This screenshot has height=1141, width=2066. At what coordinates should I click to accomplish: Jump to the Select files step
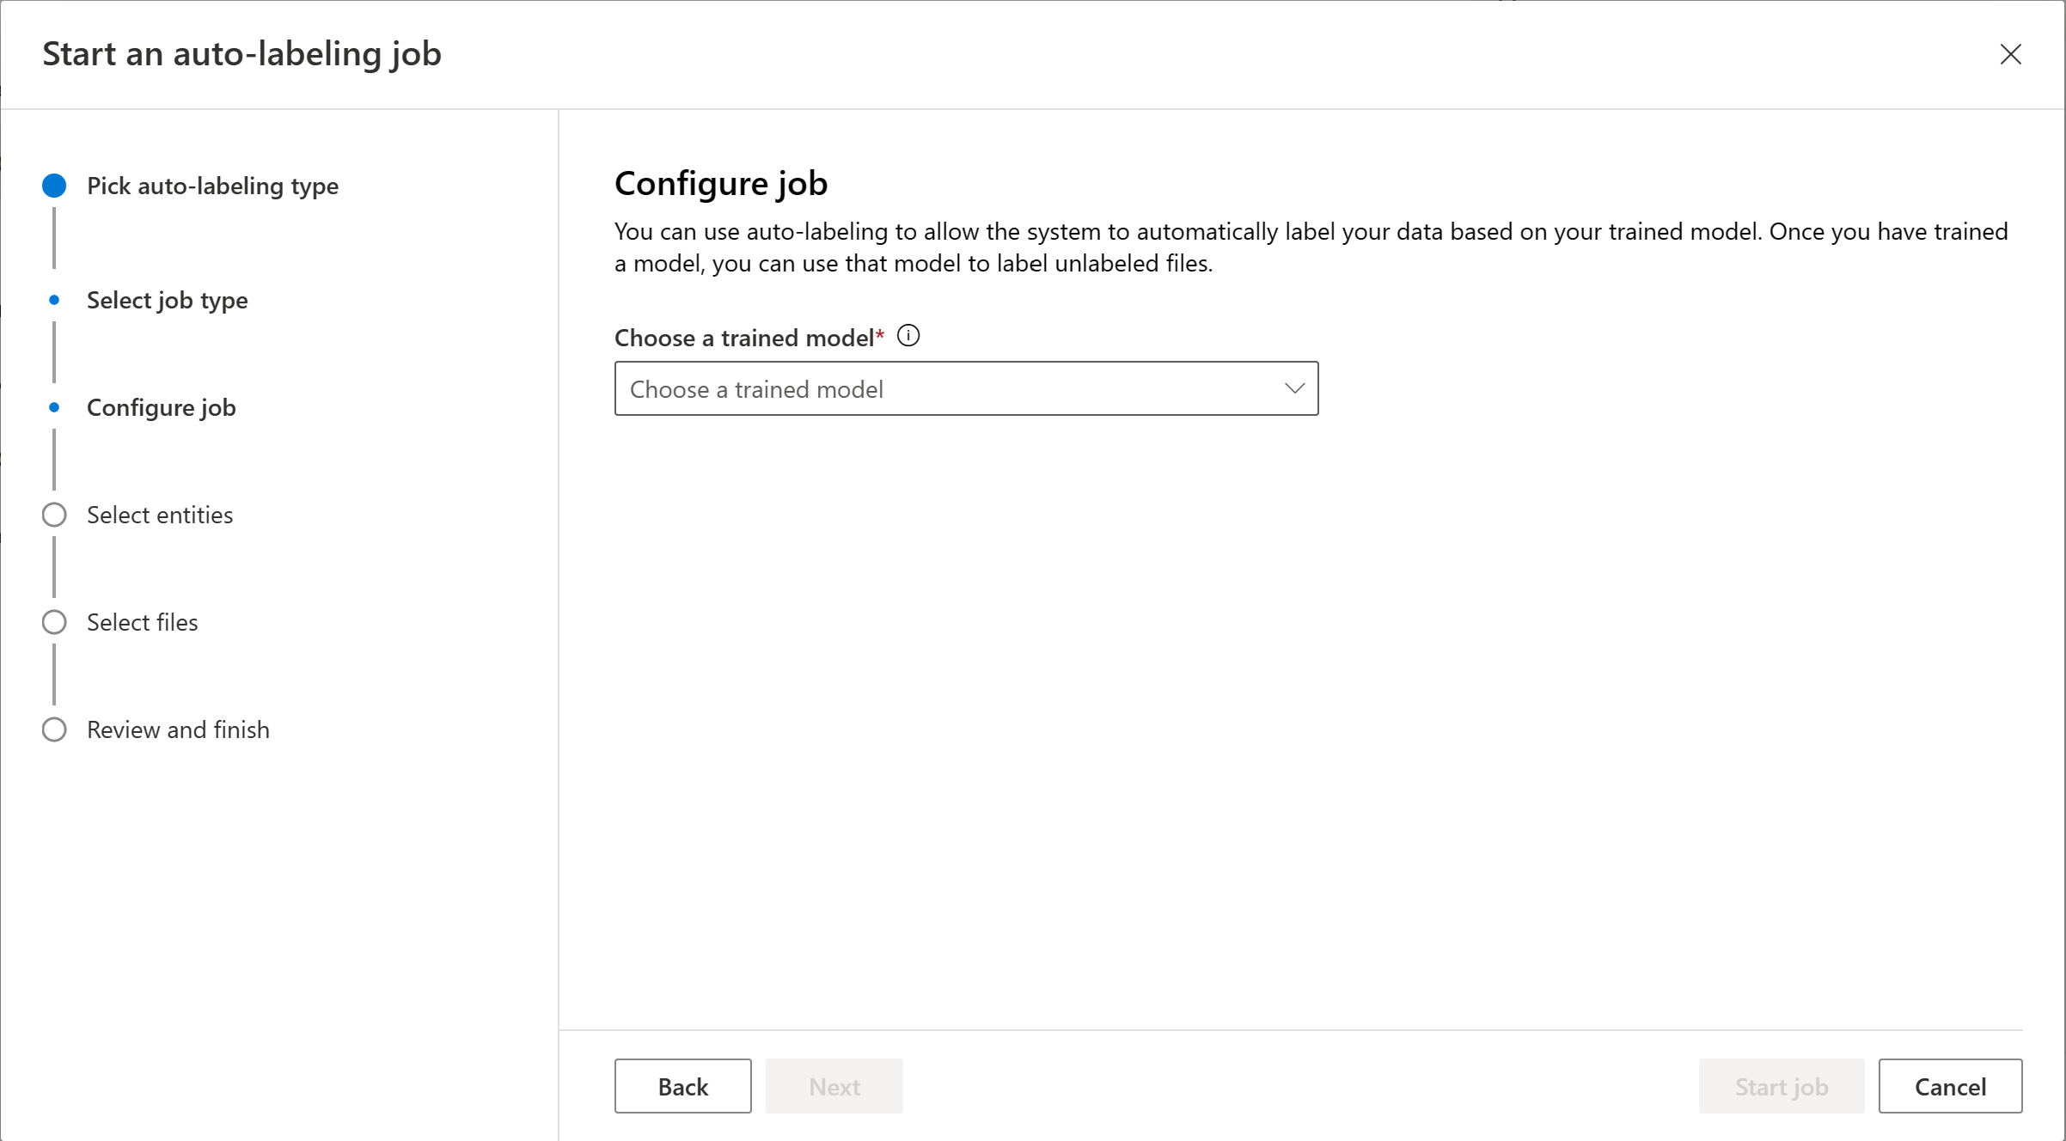142,622
